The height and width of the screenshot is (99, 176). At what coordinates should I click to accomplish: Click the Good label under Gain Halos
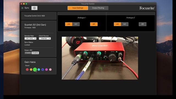(27, 65)
